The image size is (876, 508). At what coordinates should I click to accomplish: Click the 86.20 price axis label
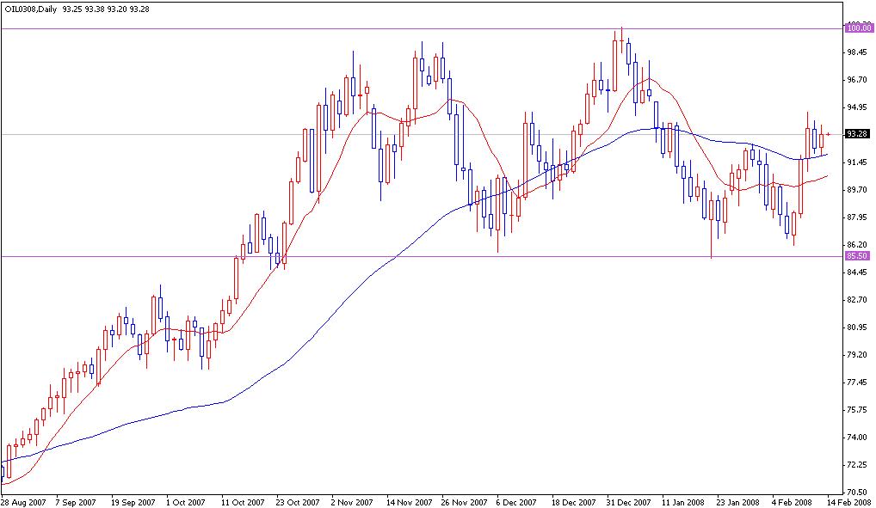click(858, 244)
